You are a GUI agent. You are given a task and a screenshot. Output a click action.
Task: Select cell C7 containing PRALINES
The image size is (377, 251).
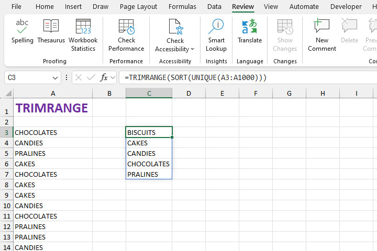[149, 174]
